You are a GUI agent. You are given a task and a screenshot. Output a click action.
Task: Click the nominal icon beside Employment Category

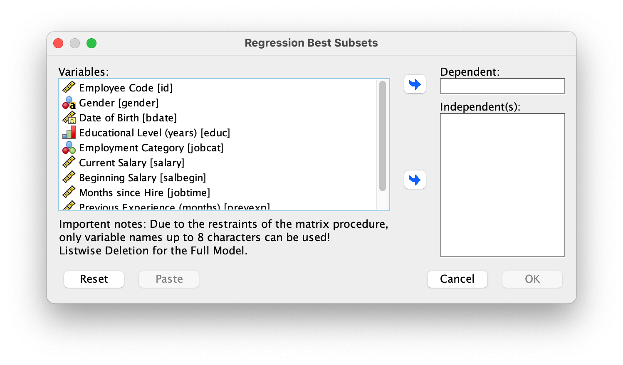[x=69, y=148]
